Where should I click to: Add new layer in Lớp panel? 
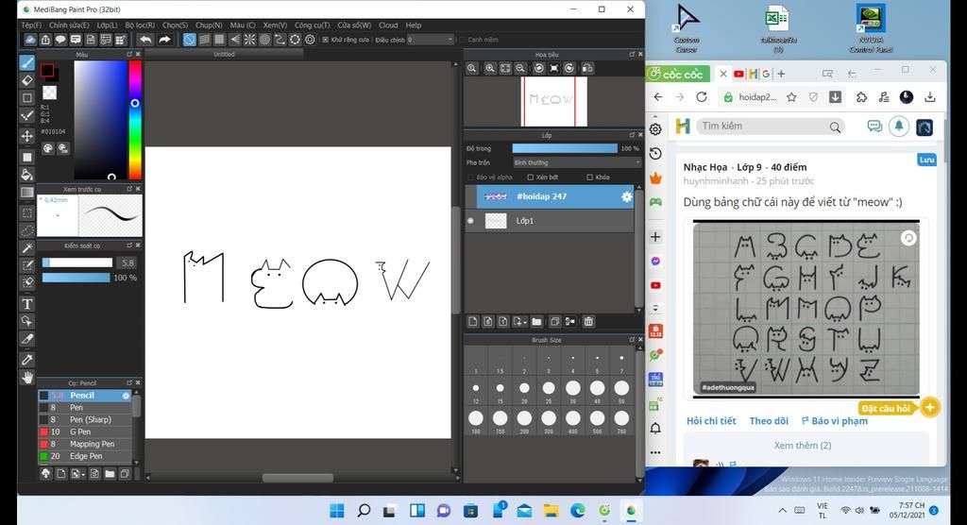(472, 321)
